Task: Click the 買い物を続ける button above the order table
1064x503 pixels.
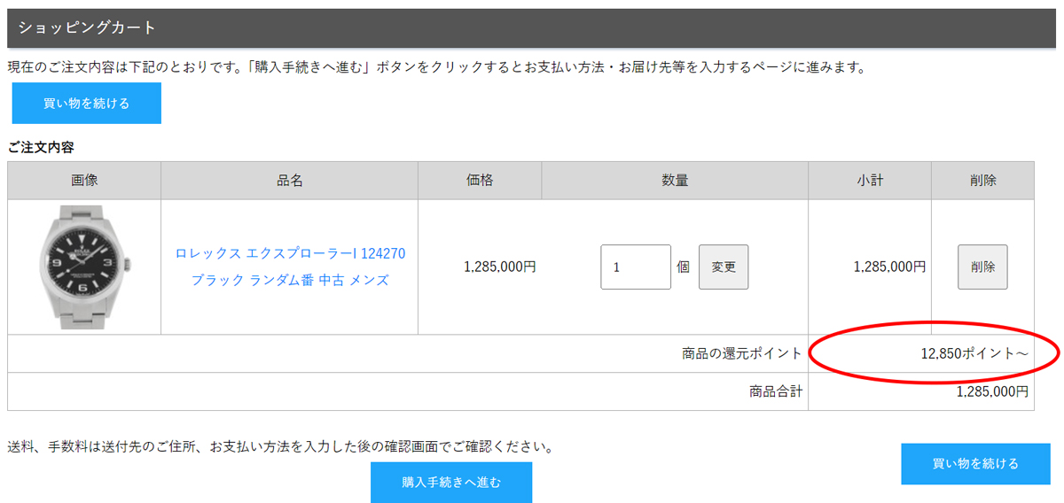Action: tap(86, 104)
